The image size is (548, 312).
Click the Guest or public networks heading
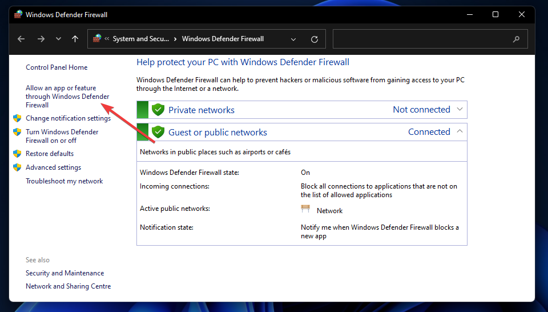pyautogui.click(x=217, y=132)
